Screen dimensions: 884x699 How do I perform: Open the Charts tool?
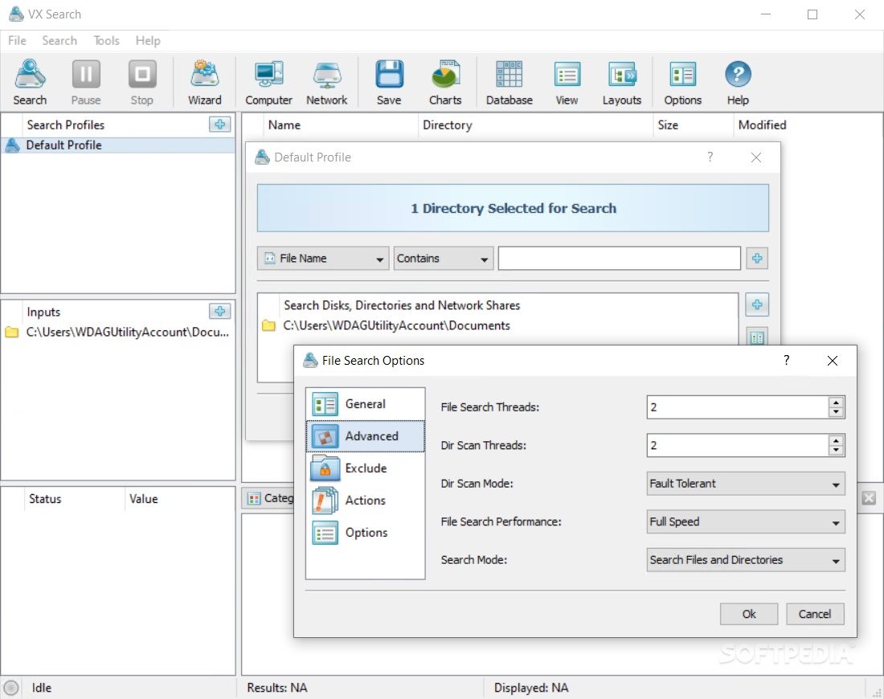[445, 82]
